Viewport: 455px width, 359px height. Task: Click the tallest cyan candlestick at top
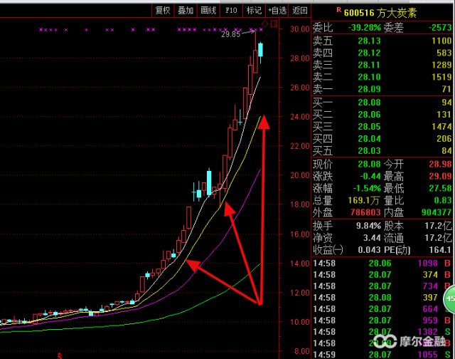(261, 50)
